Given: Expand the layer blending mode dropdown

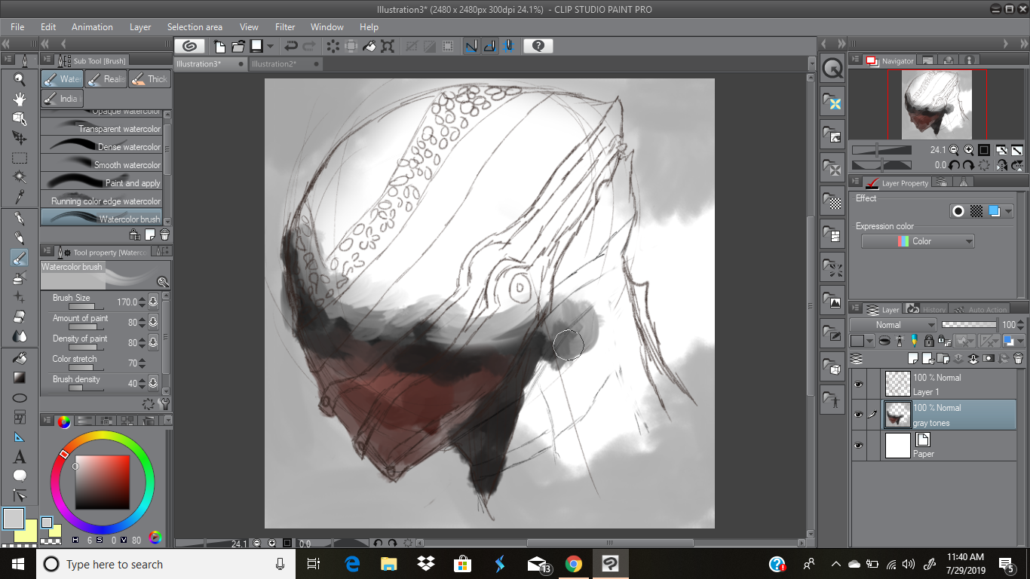Looking at the screenshot, I should (x=893, y=325).
